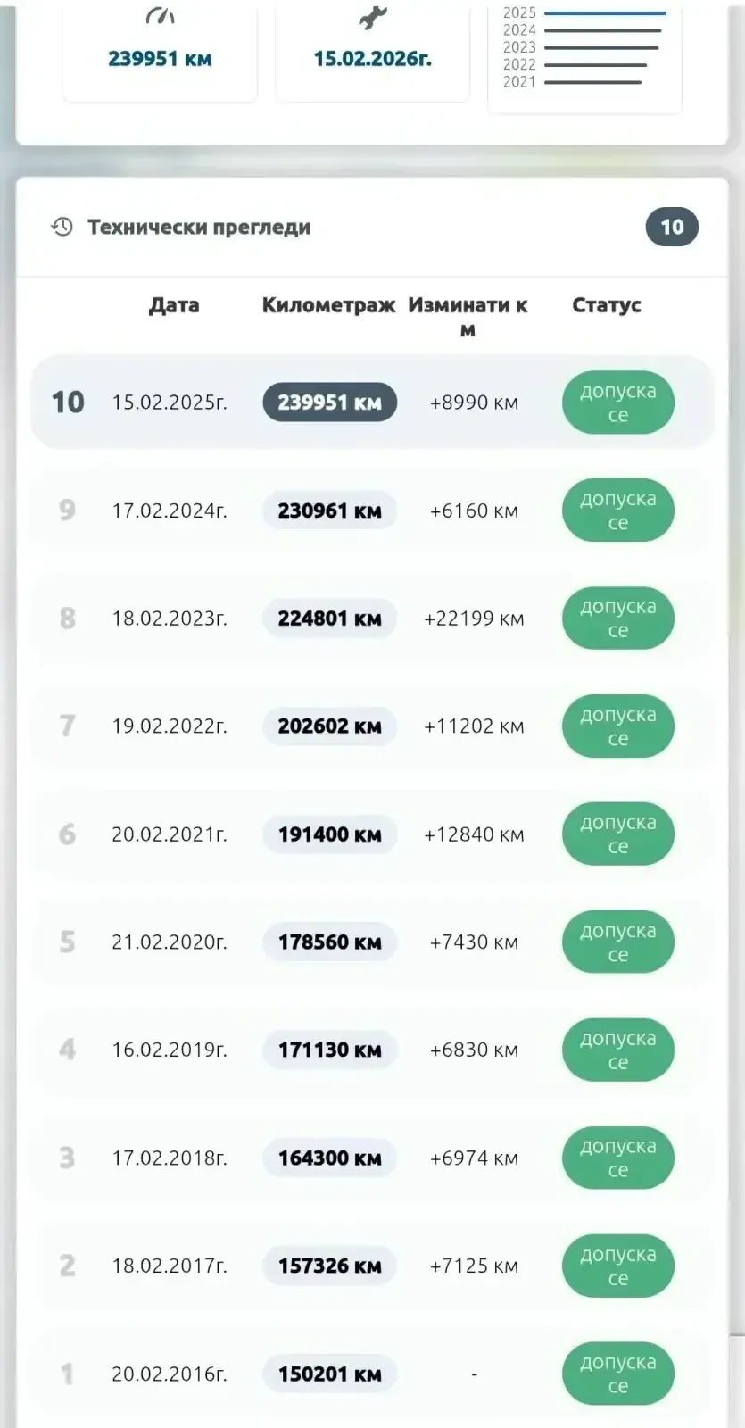
Task: Click допуска се status for 17.02.2018г.
Action: click(617, 1158)
